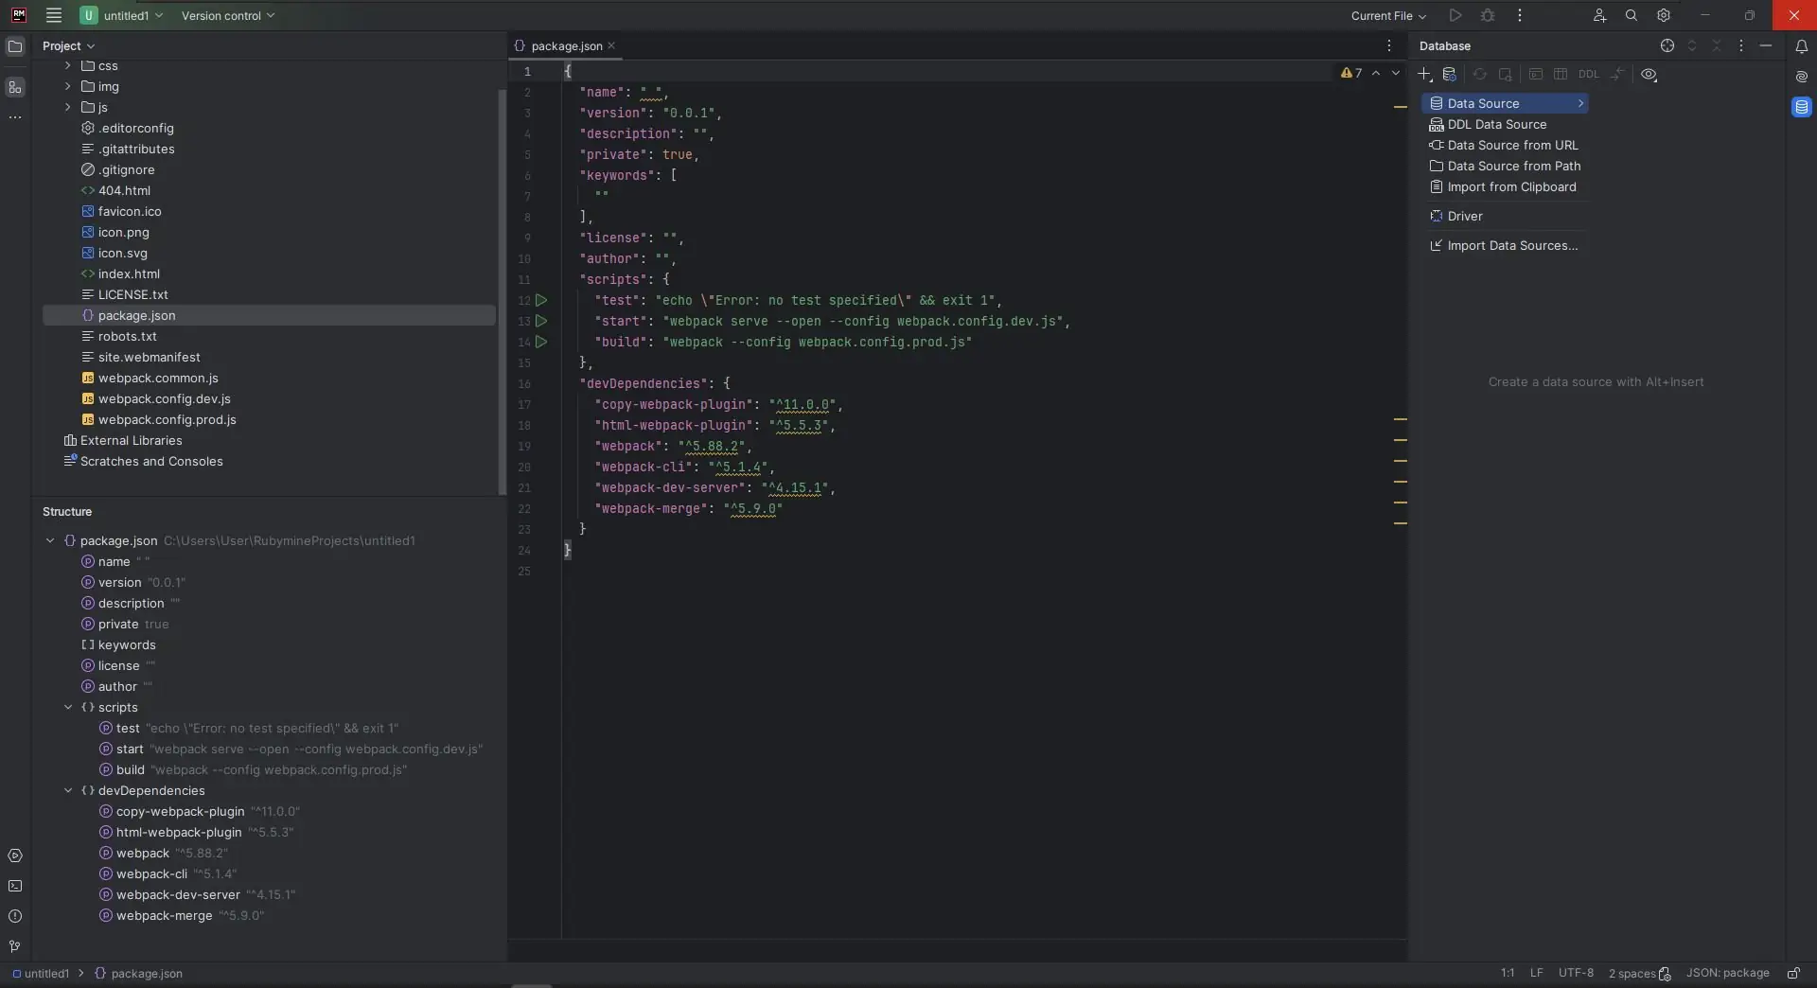This screenshot has width=1817, height=988.
Task: Open the Terminal tool window icon
Action: 15,887
